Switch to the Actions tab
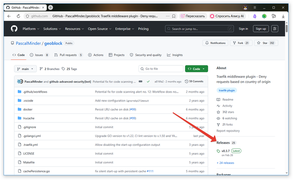The width and height of the screenshot is (293, 180). pos(96,55)
